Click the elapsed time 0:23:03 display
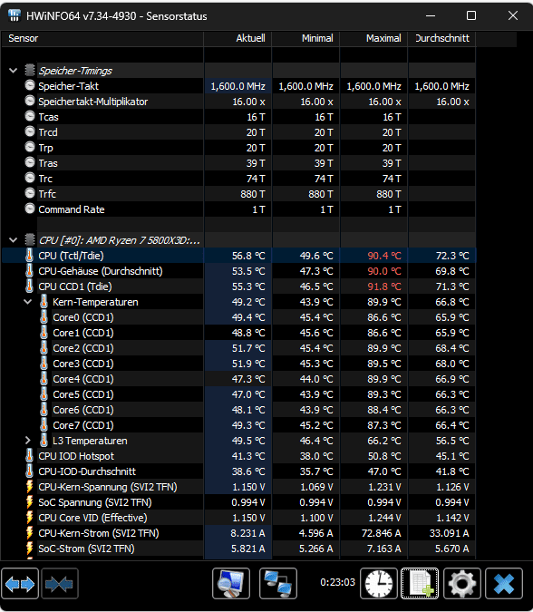The width and height of the screenshot is (533, 612). (x=337, y=582)
